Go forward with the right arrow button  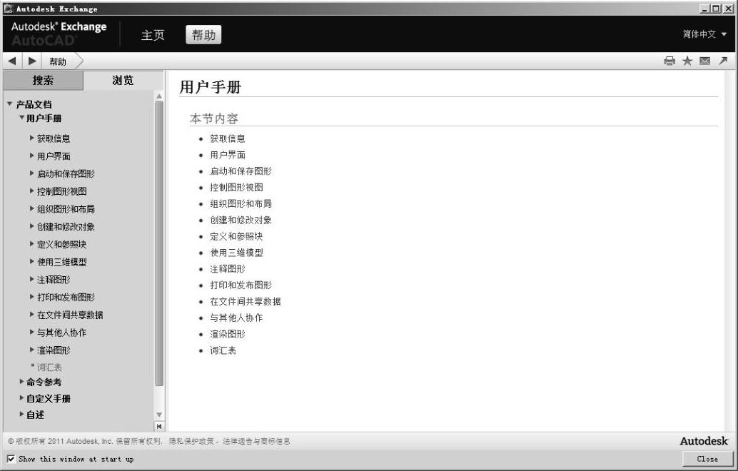pos(32,61)
